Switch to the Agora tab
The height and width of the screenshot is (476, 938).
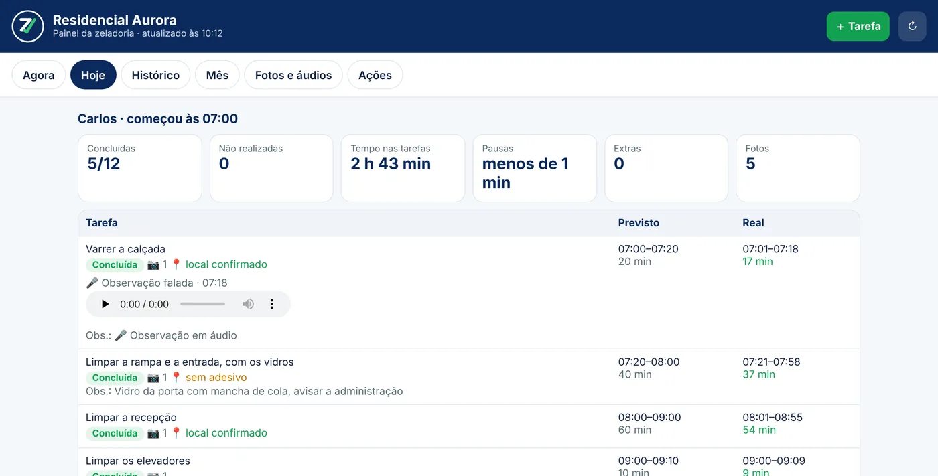39,75
